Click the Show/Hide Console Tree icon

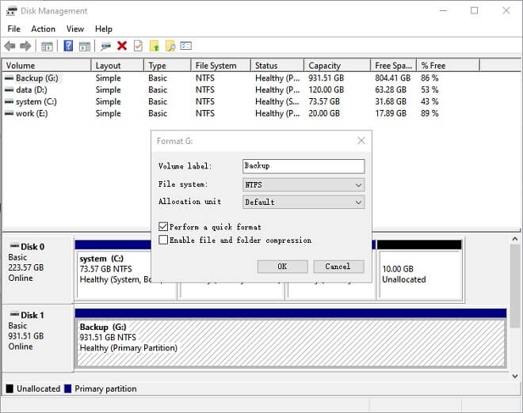[47, 47]
